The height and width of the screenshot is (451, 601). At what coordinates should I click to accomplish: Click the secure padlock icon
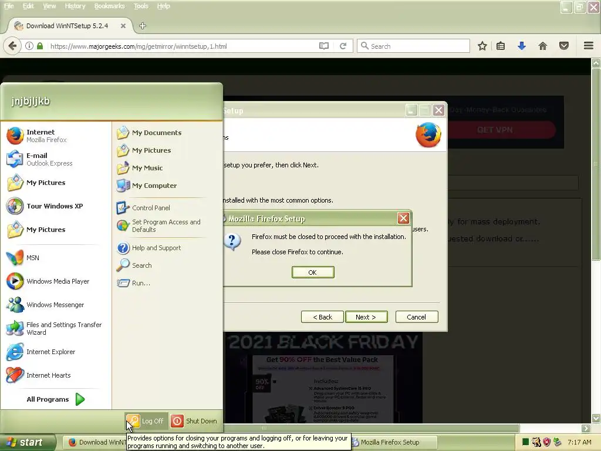(40, 46)
